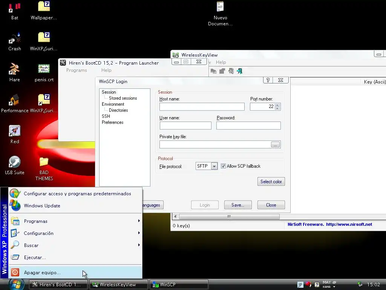This screenshot has height=290, width=386.
Task: Choose Apagar equipo... in Start menu
Action: point(75,272)
